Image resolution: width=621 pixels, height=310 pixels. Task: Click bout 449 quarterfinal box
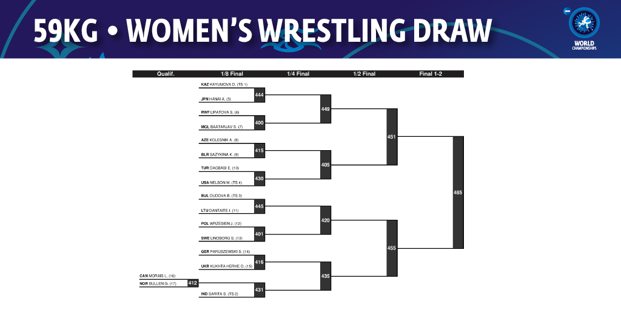point(326,109)
